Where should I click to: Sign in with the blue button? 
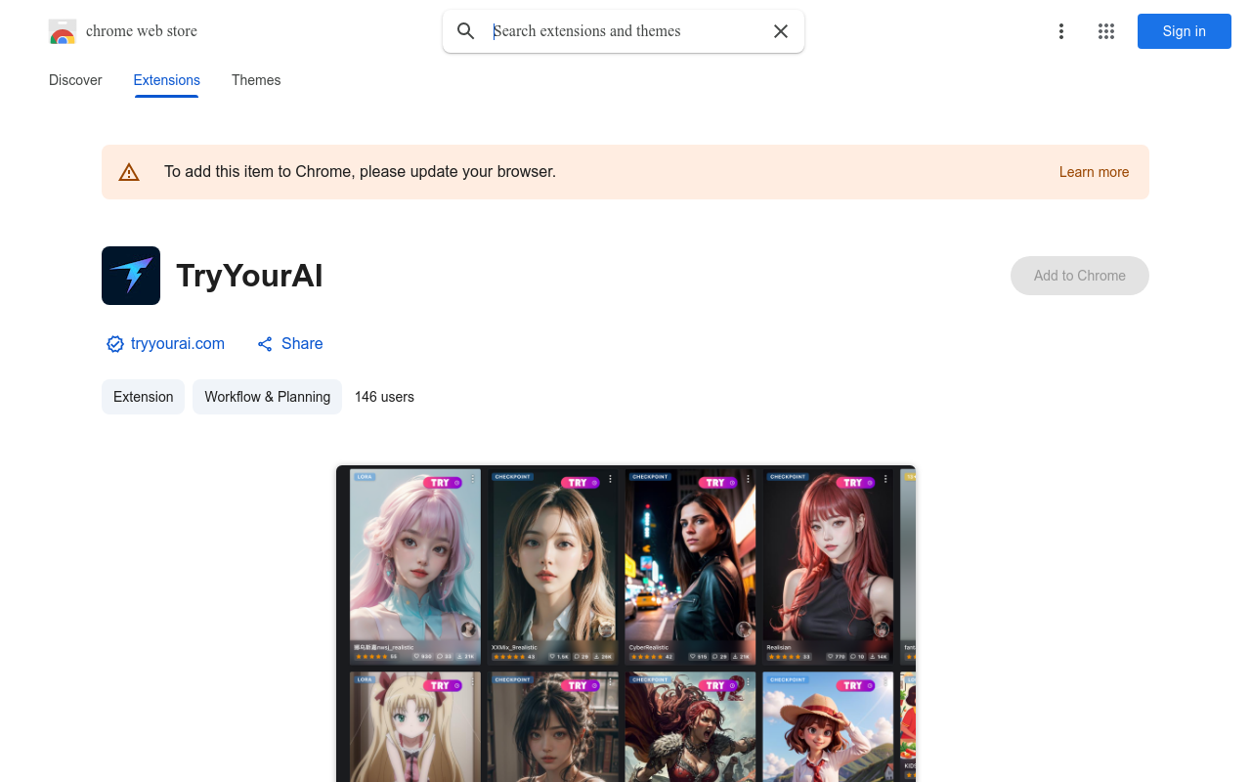[1185, 31]
